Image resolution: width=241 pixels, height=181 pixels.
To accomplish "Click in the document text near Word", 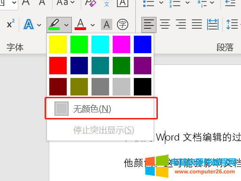I will pos(168,137).
